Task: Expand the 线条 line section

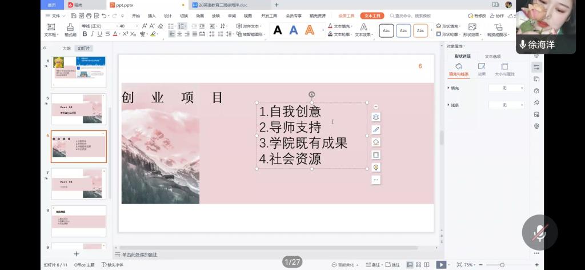Action: pyautogui.click(x=448, y=105)
